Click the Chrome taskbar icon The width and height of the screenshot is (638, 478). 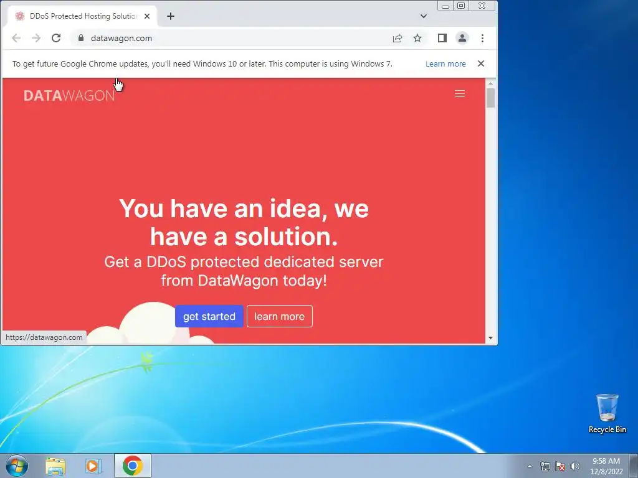coord(133,466)
